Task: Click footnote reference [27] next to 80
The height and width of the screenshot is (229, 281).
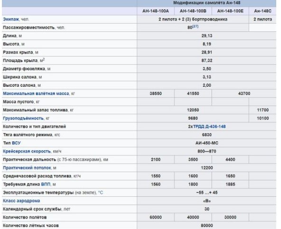Action: pyautogui.click(x=196, y=26)
